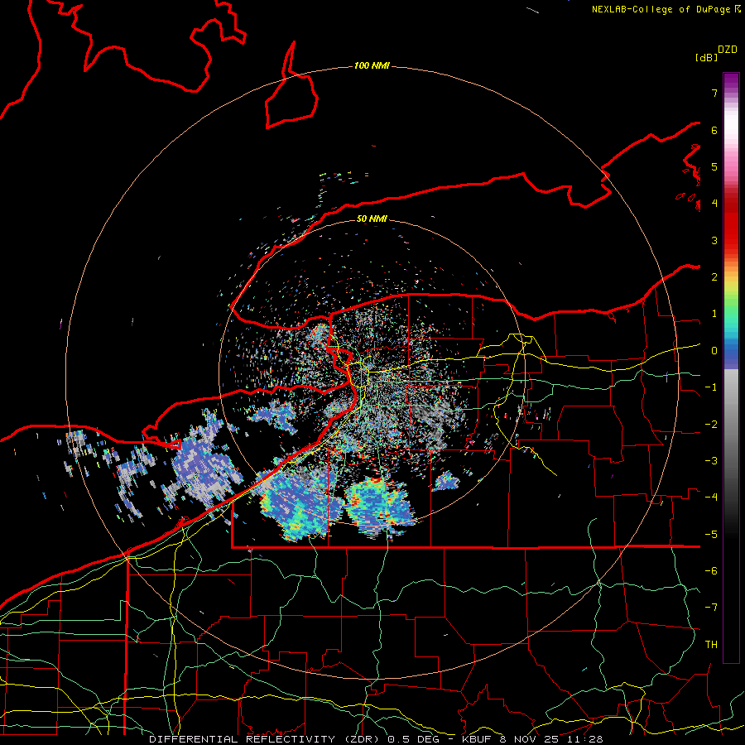Click the 3 dB value on color scale

pos(714,240)
